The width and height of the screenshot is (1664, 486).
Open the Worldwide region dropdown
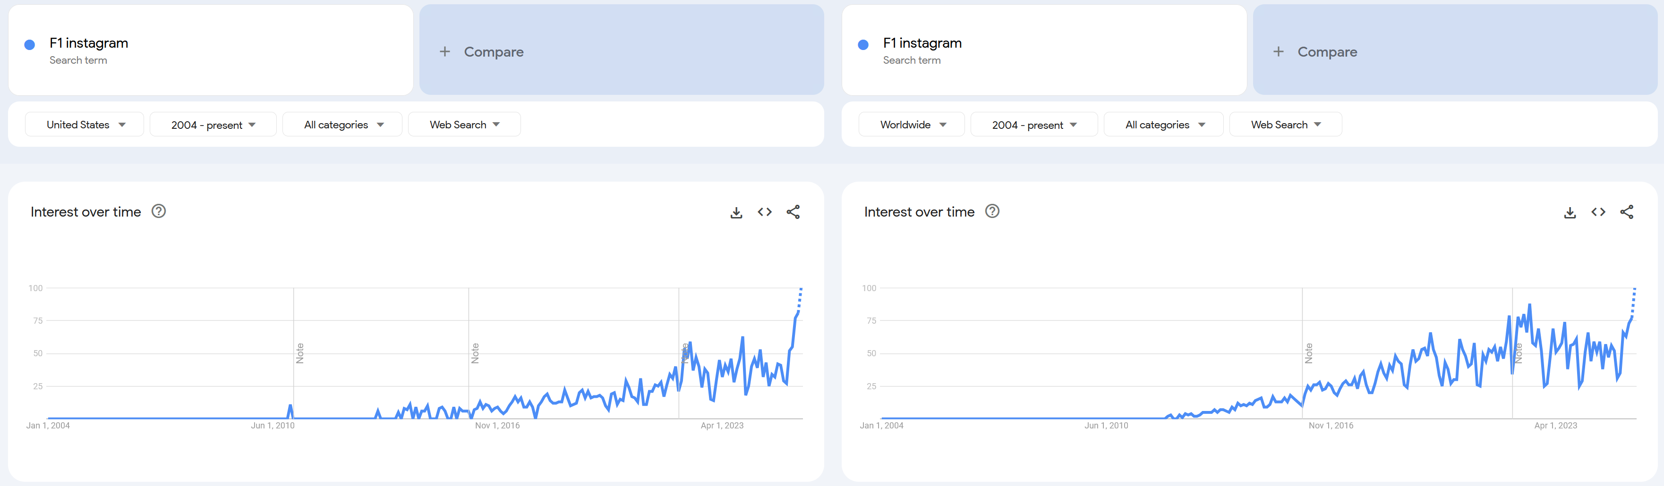tap(912, 125)
